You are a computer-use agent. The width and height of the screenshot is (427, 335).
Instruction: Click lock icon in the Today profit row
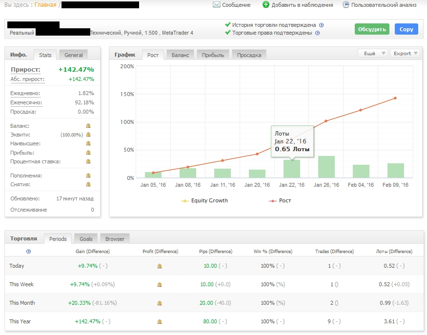pos(159,266)
